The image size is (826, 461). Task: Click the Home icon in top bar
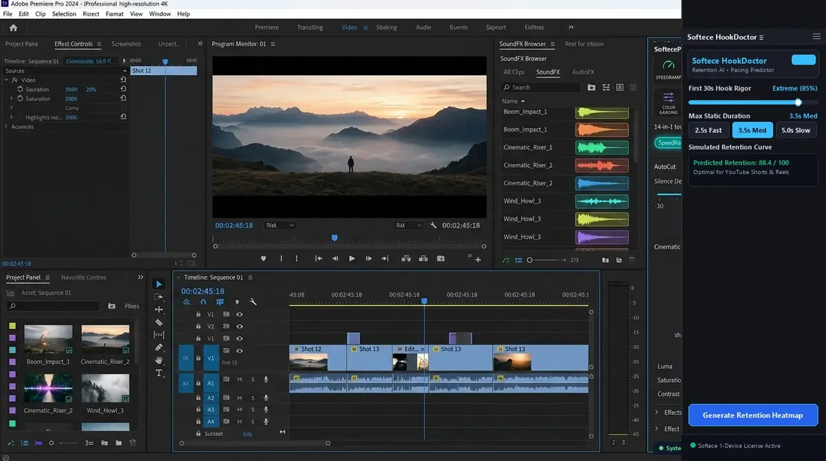pyautogui.click(x=13, y=28)
